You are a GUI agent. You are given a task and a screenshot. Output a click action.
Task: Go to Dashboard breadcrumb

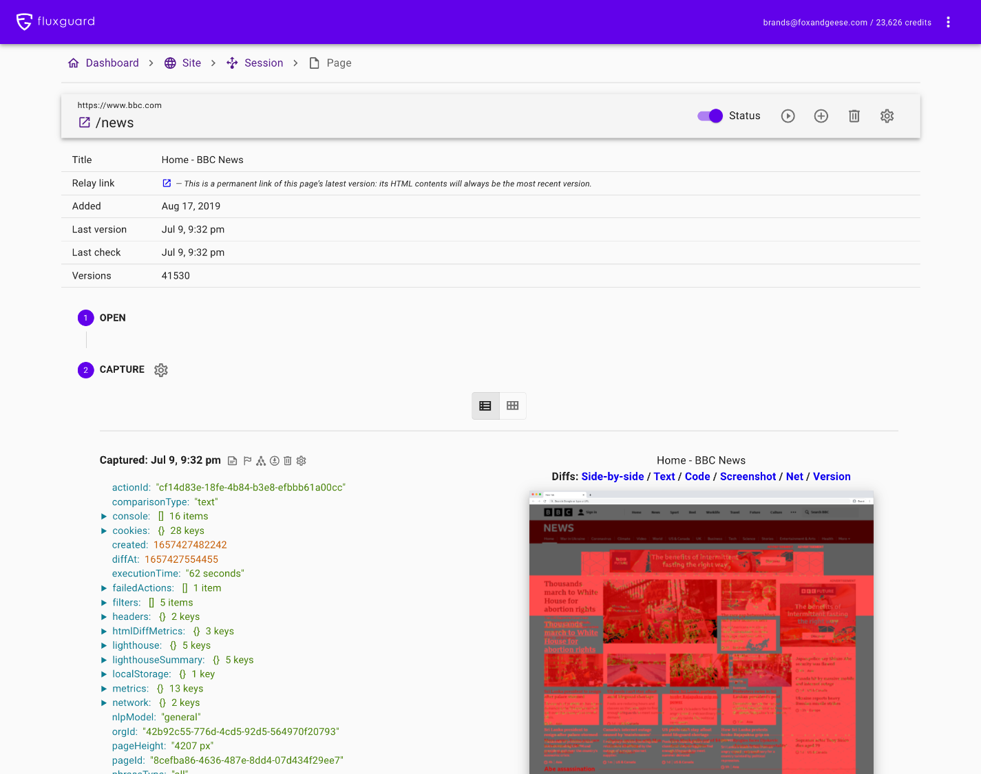tap(112, 63)
